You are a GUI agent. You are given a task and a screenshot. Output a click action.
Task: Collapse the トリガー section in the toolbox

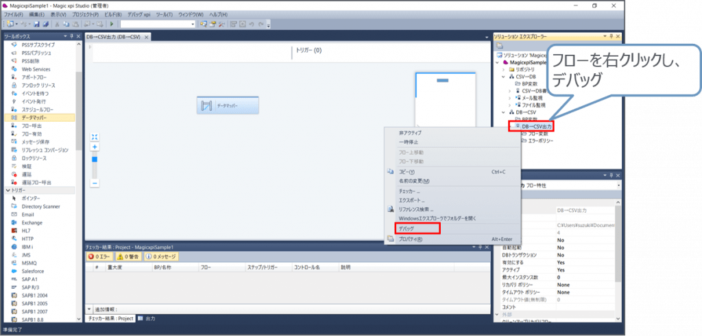8,190
